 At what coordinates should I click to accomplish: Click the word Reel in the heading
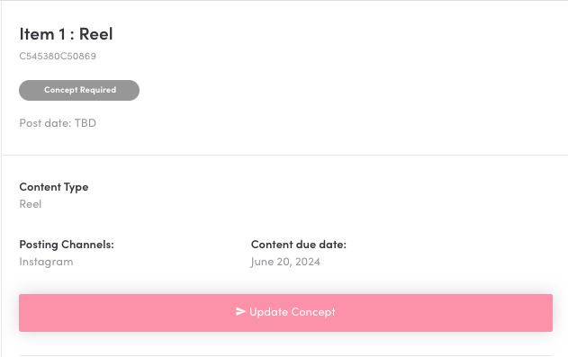[96, 34]
